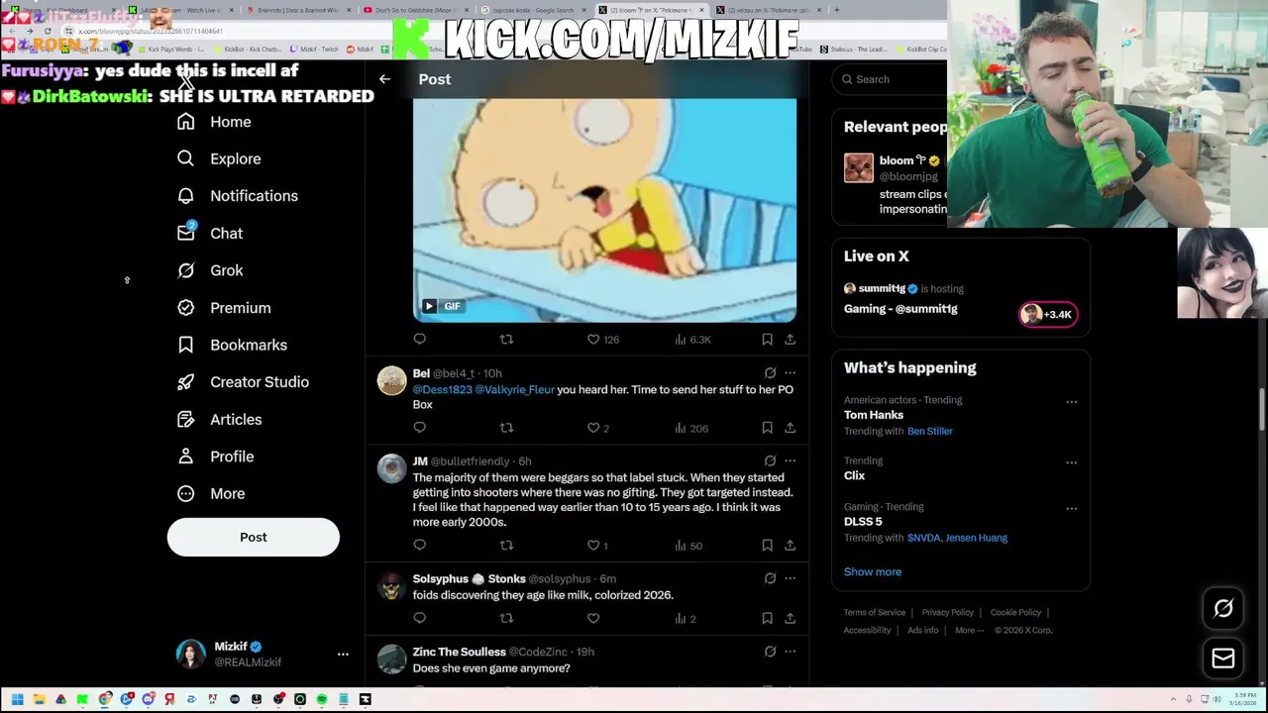Click the Articles icon in sidebar
Image resolution: width=1268 pixels, height=713 pixels.
click(185, 419)
